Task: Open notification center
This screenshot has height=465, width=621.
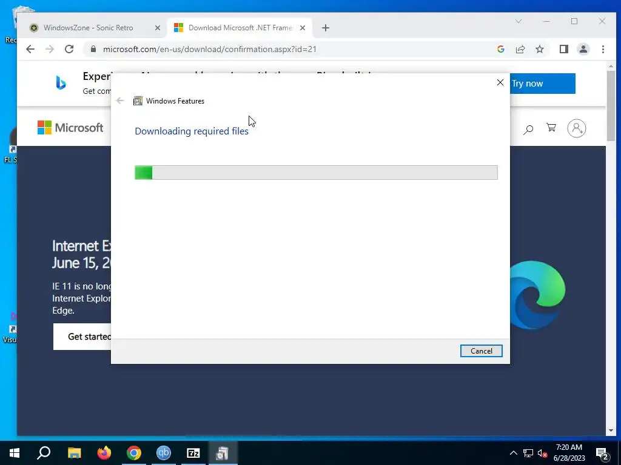Action: [602, 454]
